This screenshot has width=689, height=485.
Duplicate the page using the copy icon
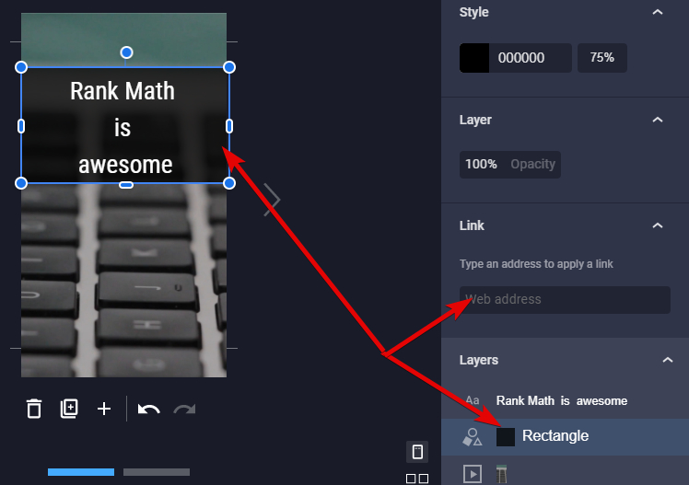click(x=69, y=409)
